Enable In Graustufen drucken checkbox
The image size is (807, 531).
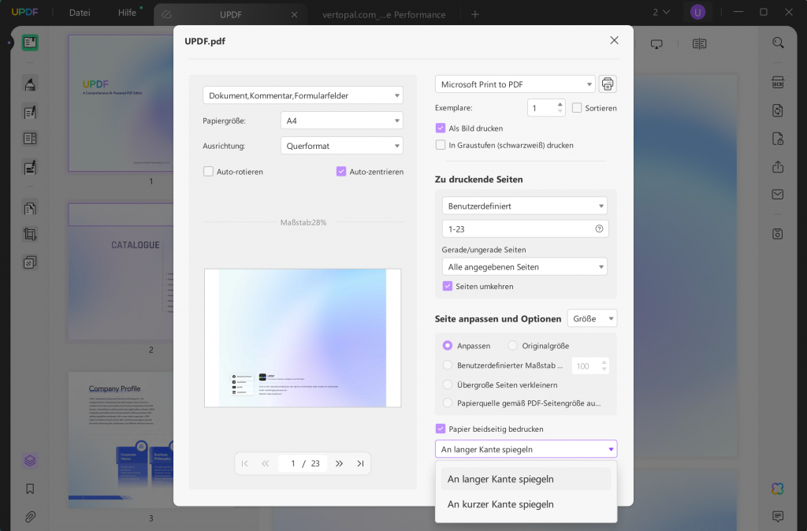pos(441,145)
